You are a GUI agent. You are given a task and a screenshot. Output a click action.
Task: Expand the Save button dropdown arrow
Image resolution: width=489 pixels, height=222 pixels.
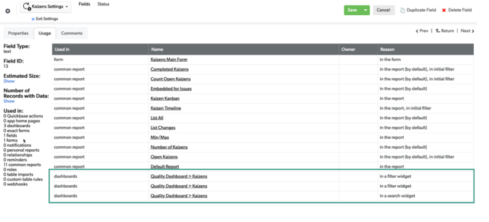click(366, 10)
